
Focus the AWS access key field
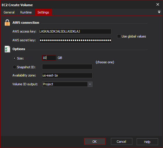75,31
